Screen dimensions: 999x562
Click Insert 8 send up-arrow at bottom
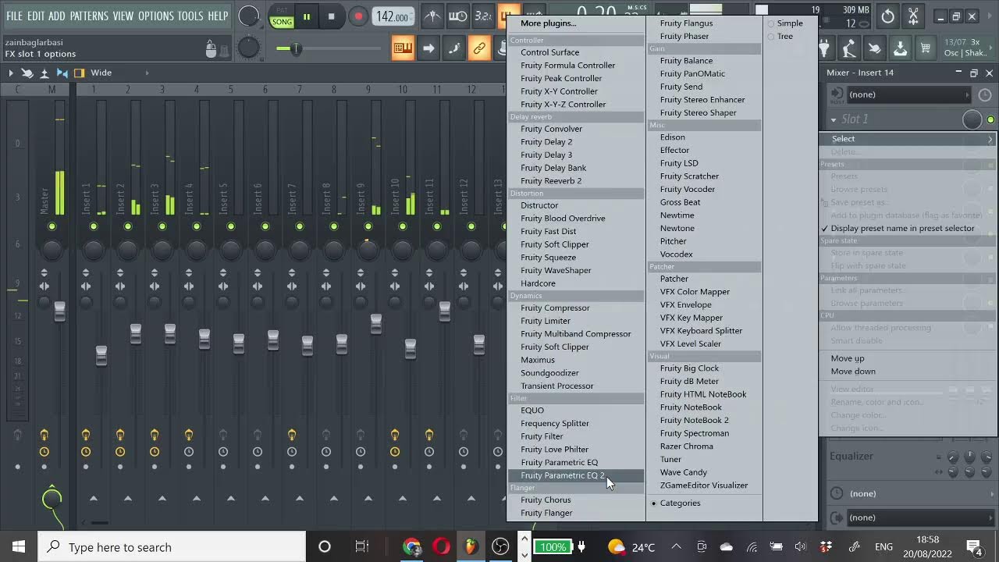pos(334,498)
